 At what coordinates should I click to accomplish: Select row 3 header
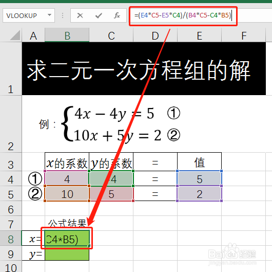[x=11, y=162]
